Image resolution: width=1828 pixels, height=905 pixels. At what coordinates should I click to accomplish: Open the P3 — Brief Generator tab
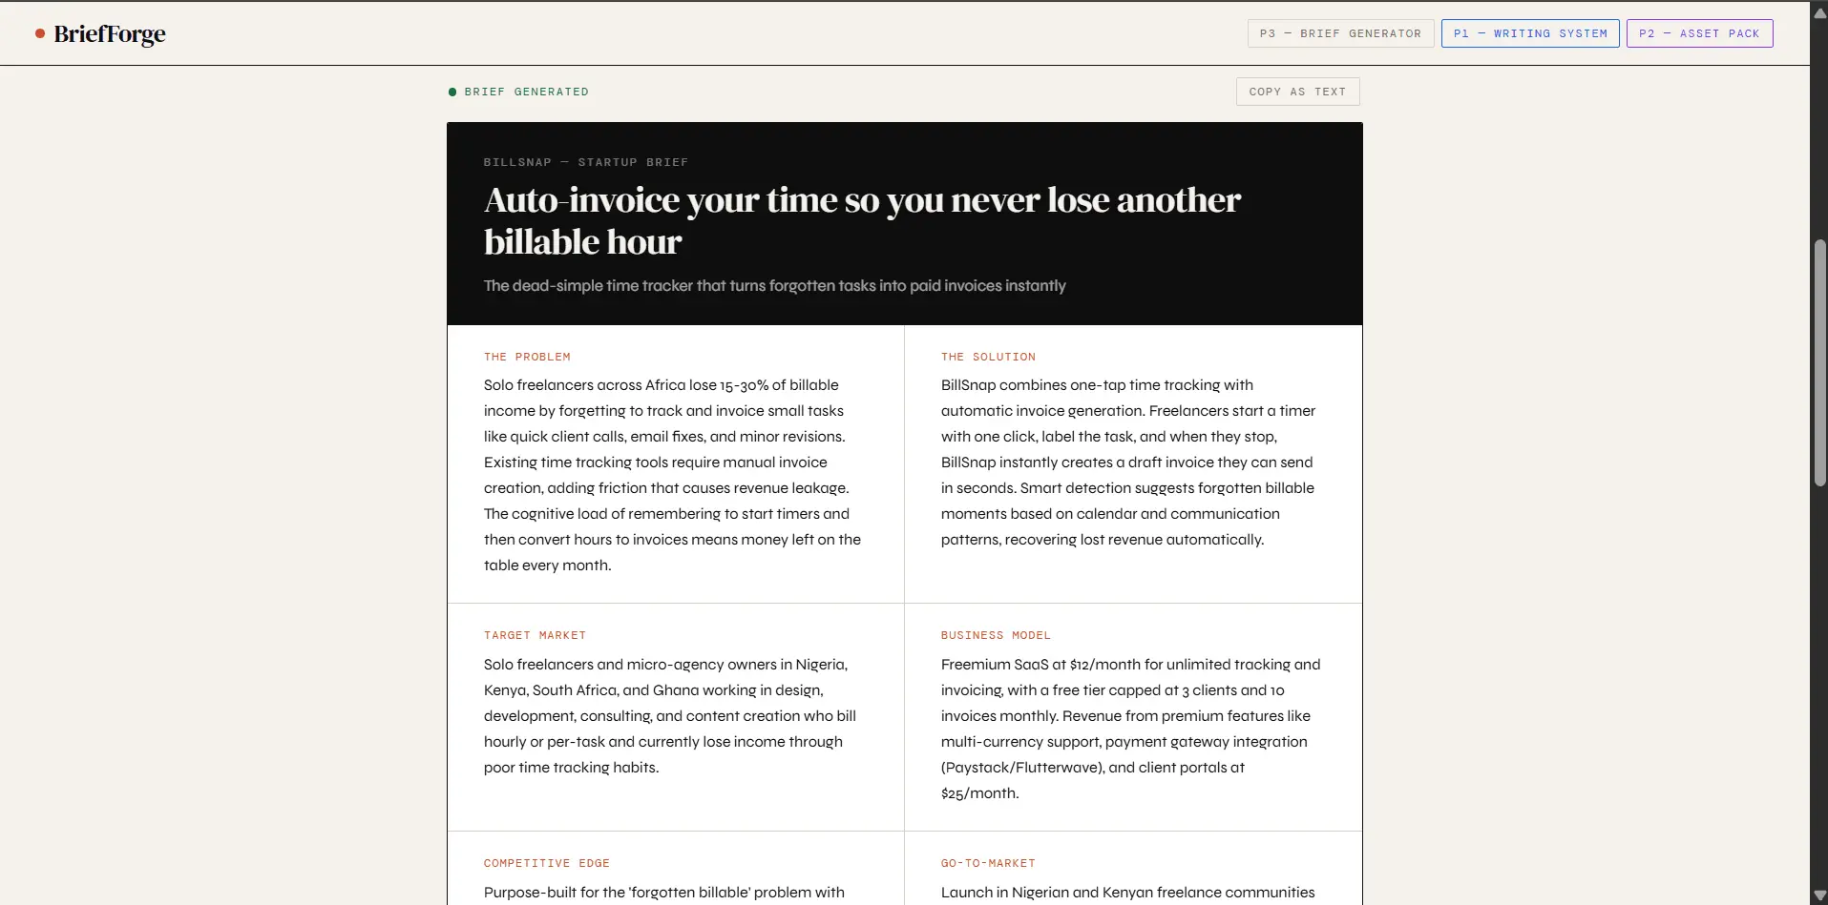pyautogui.click(x=1340, y=33)
